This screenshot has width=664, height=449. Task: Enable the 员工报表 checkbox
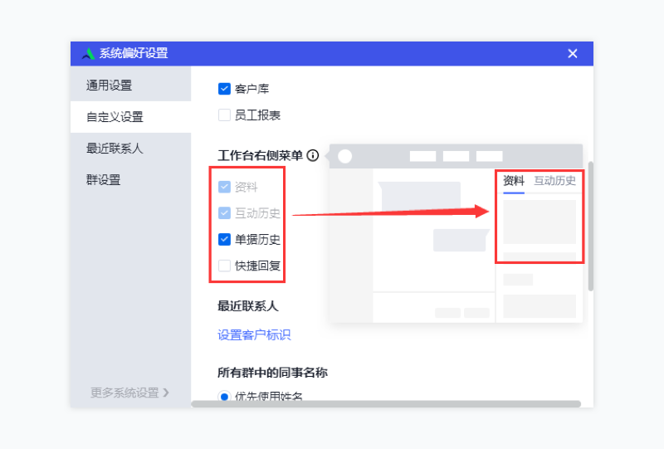click(224, 115)
